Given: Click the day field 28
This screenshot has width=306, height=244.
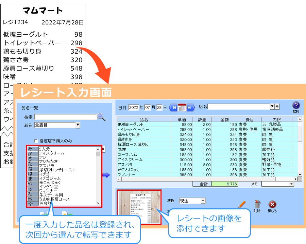Looking at the screenshot, I should 159,108.
